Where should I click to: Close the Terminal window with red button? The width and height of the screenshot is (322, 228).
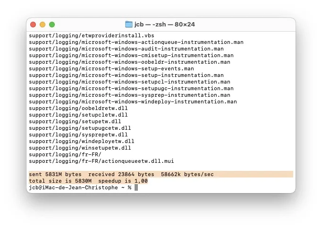pyautogui.click(x=33, y=25)
